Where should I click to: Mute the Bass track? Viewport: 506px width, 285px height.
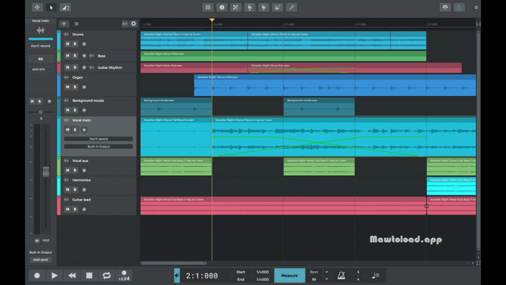67,55
